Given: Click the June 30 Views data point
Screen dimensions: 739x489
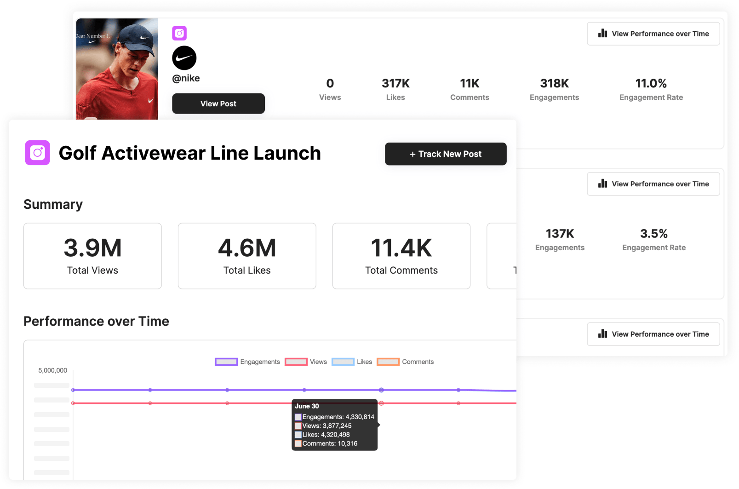Looking at the screenshot, I should [381, 403].
